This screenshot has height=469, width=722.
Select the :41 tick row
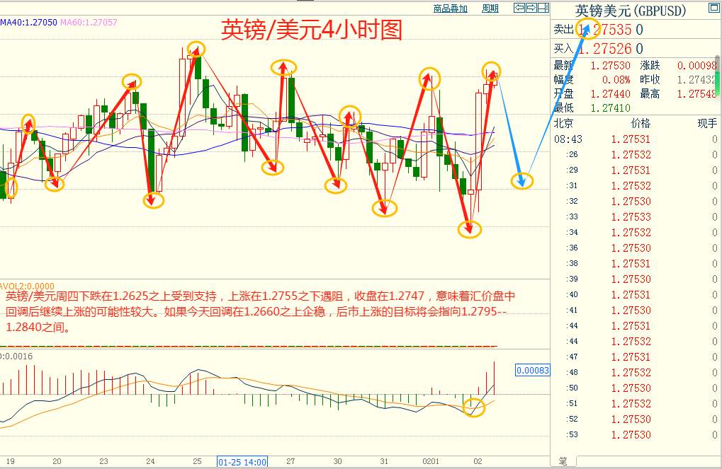click(636, 310)
